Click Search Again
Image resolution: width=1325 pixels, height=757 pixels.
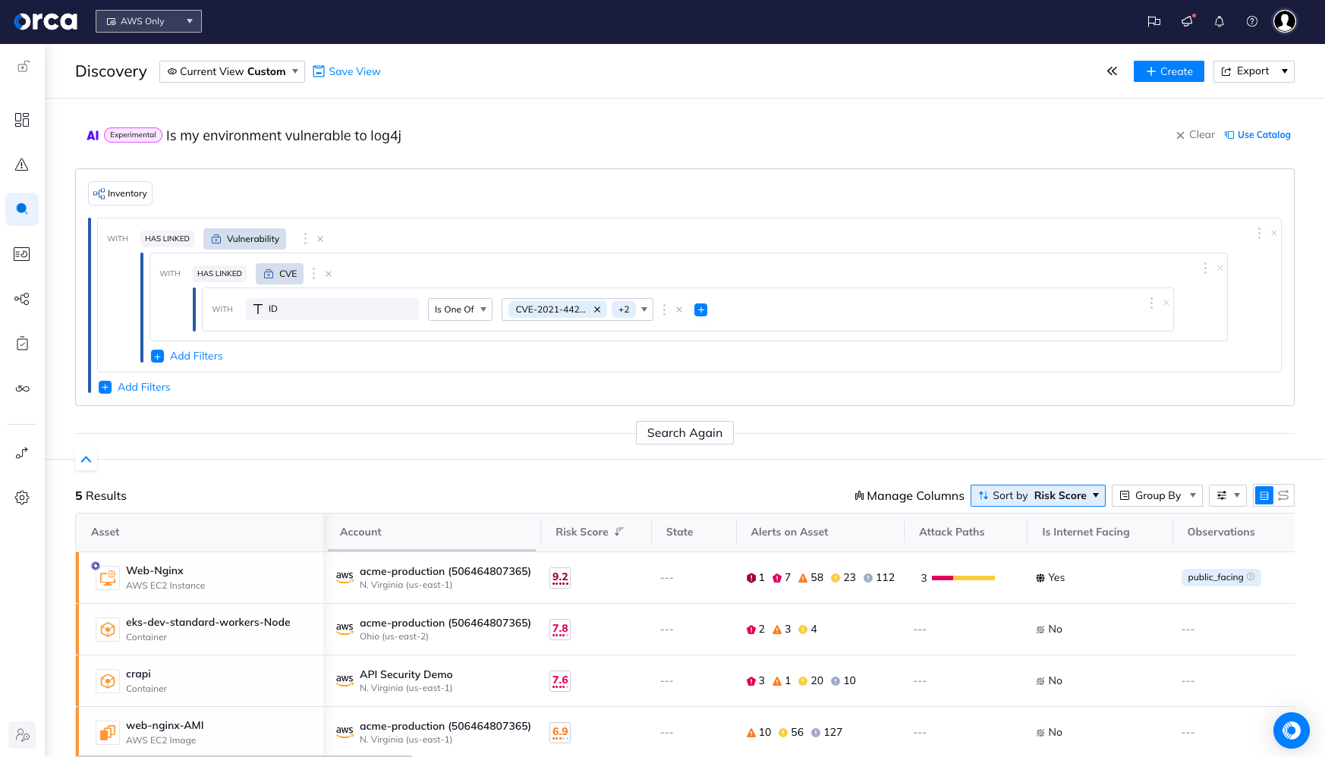pos(685,433)
